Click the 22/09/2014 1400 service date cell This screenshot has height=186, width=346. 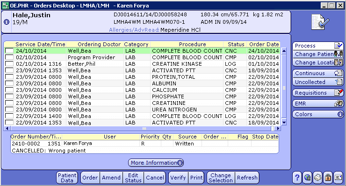[39, 116]
